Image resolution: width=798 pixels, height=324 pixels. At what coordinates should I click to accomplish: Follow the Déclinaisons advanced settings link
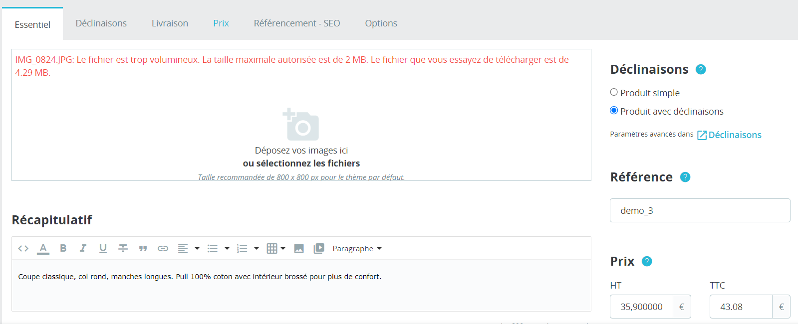735,135
